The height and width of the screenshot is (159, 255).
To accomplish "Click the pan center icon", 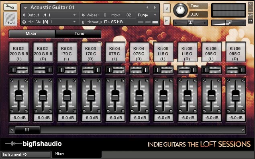I will [x=190, y=23].
